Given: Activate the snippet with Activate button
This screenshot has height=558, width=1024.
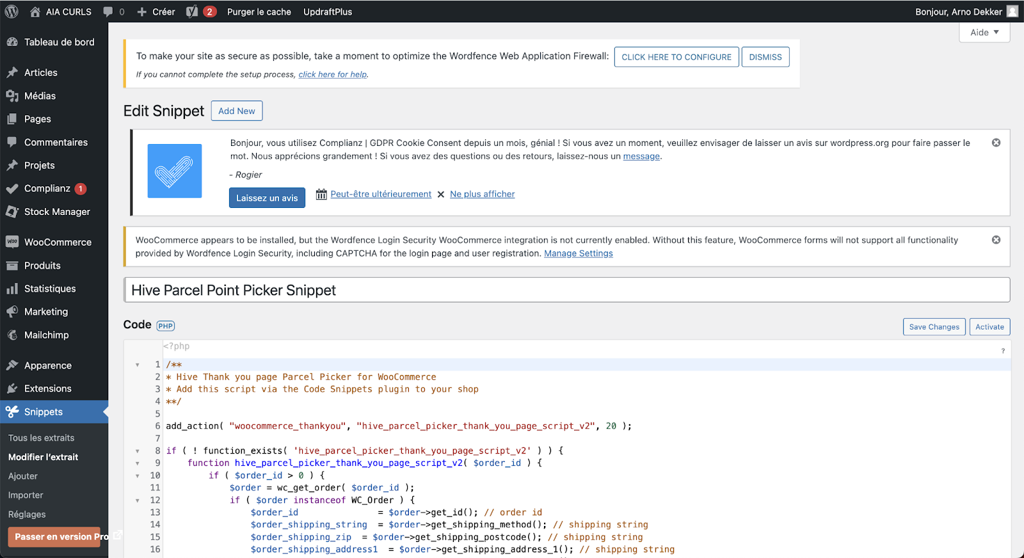Looking at the screenshot, I should (x=989, y=327).
